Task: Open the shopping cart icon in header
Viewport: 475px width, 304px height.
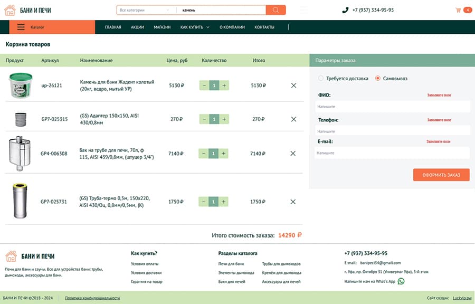Action: [x=458, y=10]
